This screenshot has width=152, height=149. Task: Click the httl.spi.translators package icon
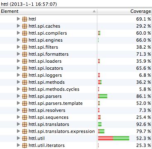tap(24, 124)
